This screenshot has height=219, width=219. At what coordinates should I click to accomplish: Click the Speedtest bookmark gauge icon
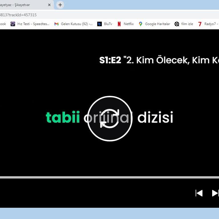[x=13, y=24]
